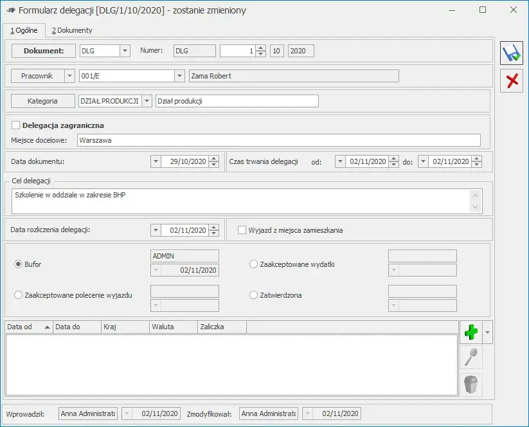Click the trash bin delete icon

click(x=471, y=384)
